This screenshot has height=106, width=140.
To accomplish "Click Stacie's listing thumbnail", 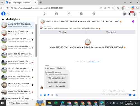I will pyautogui.click(x=4, y=85).
